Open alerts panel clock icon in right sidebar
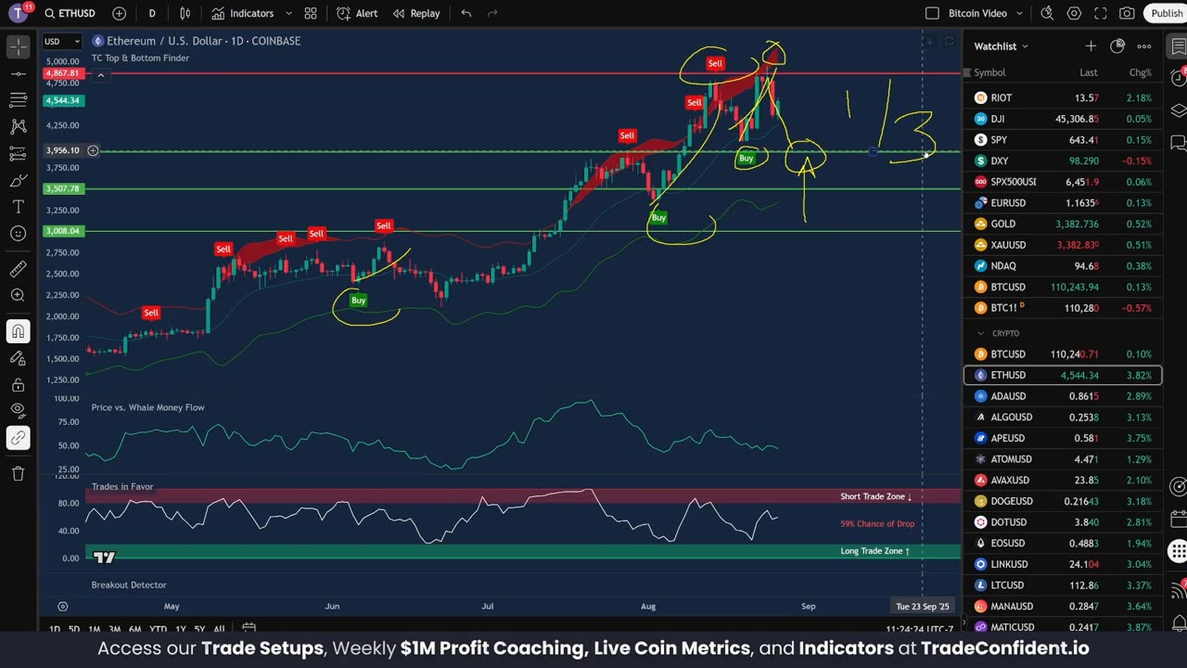 click(x=1178, y=78)
